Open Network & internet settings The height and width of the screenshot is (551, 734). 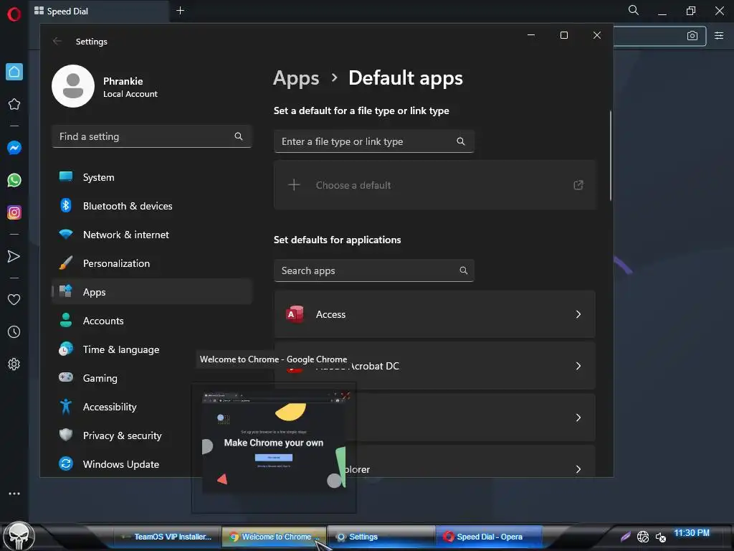[152, 235]
